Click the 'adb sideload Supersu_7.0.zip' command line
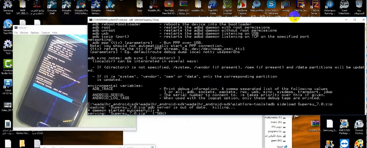Viewport: 367px width, 148px height. pyautogui.click(x=300, y=104)
